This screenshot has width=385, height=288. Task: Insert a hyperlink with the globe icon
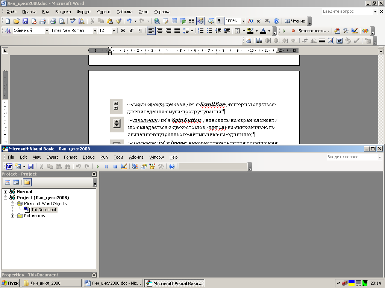pyautogui.click(x=157, y=21)
